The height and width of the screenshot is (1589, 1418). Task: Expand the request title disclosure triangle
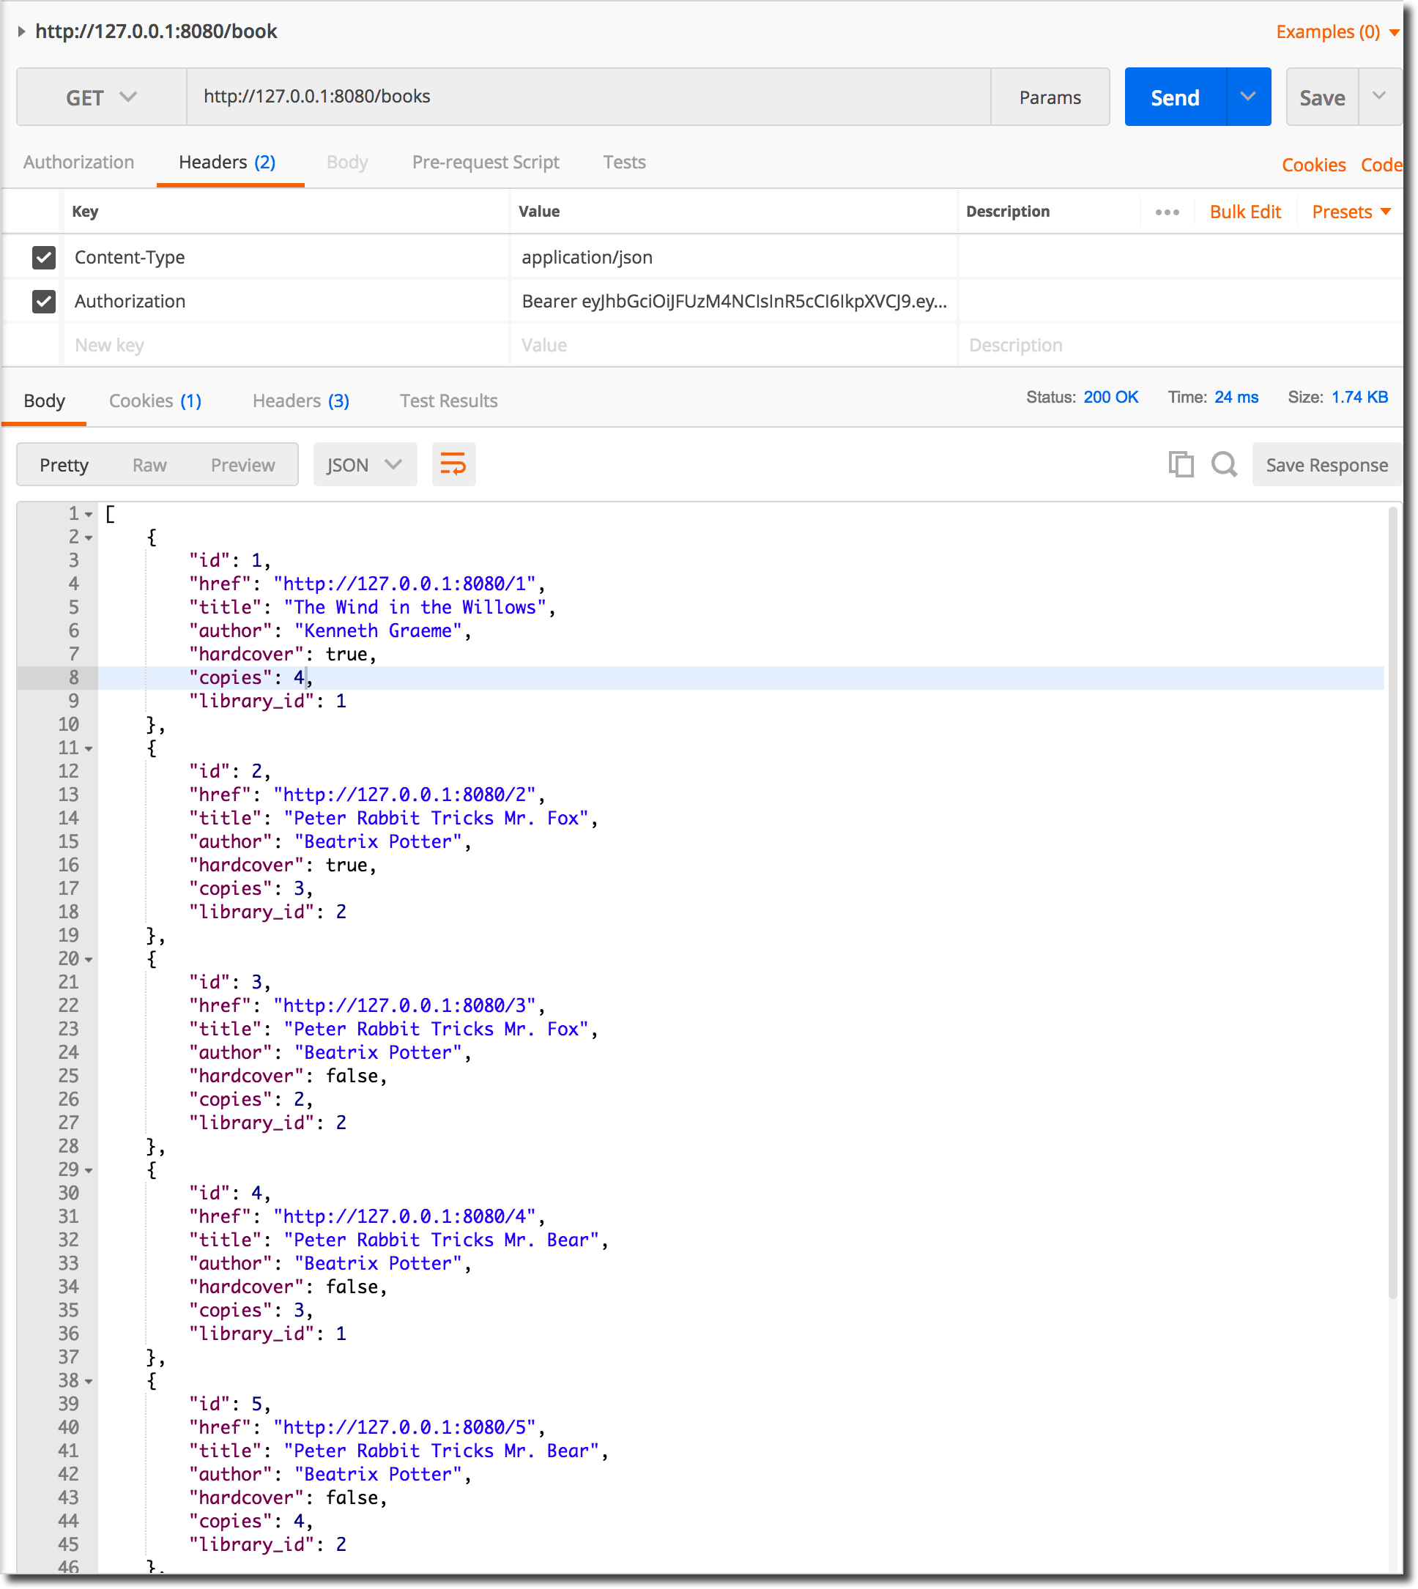click(22, 31)
